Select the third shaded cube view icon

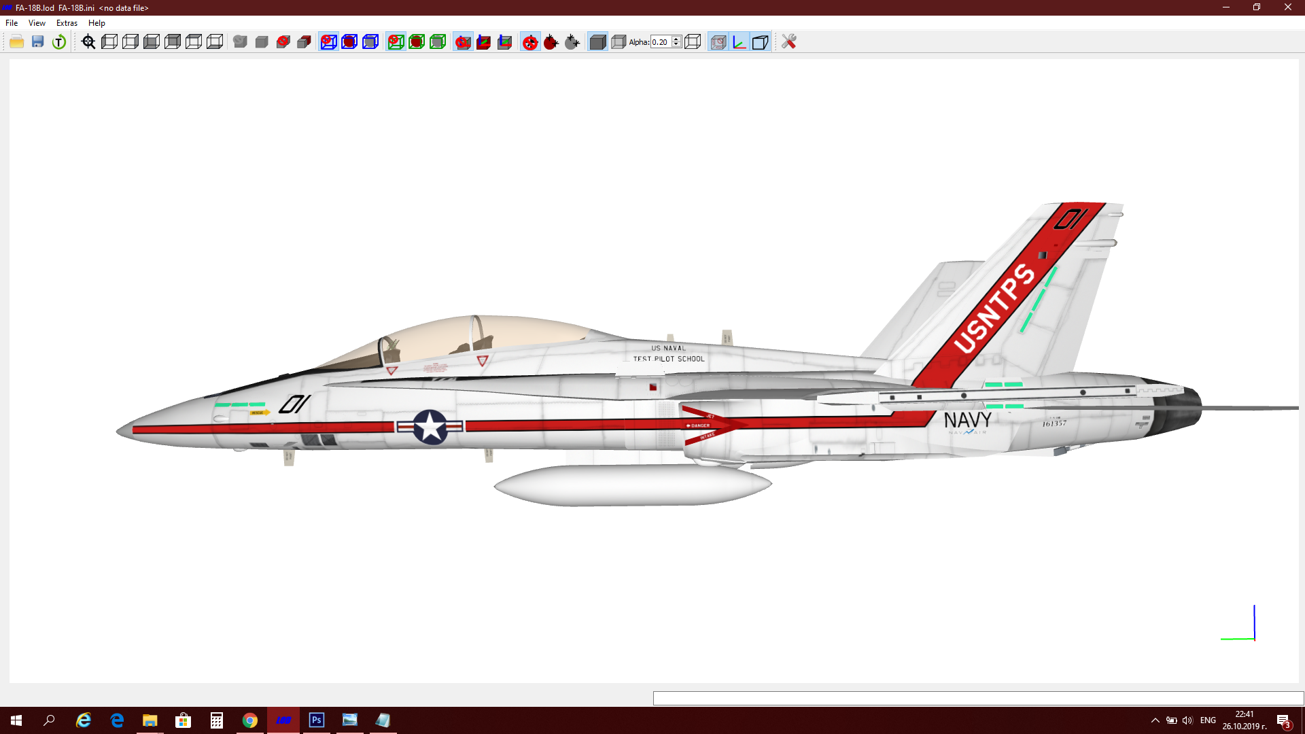pos(152,42)
